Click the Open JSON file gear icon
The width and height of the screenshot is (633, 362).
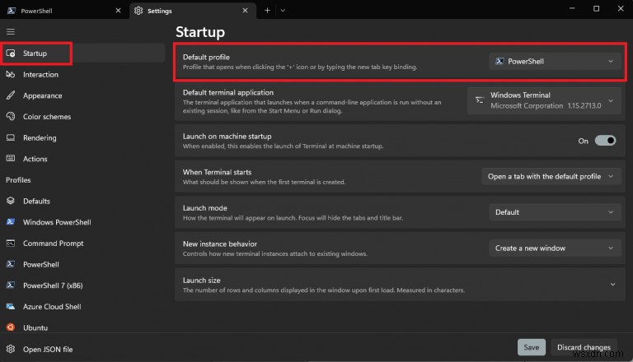(x=11, y=349)
